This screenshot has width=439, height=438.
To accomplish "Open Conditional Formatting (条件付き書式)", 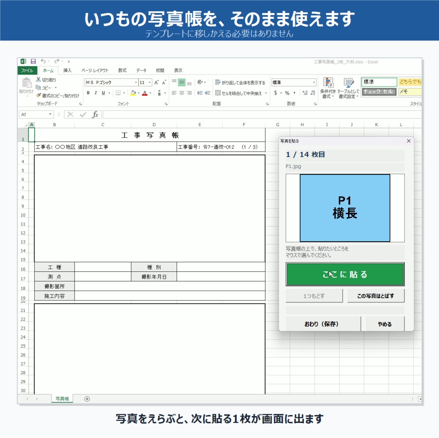I will click(x=328, y=88).
